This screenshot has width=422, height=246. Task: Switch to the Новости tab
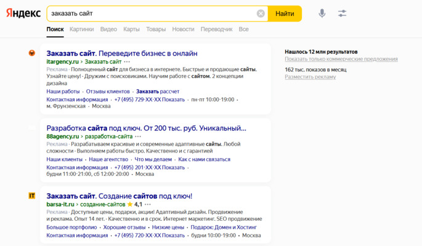tap(183, 29)
